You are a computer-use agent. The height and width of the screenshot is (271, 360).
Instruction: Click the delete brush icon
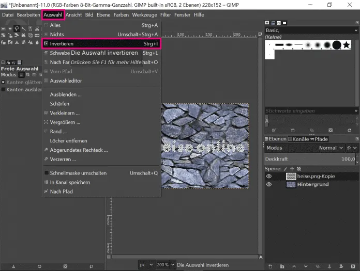click(x=331, y=130)
